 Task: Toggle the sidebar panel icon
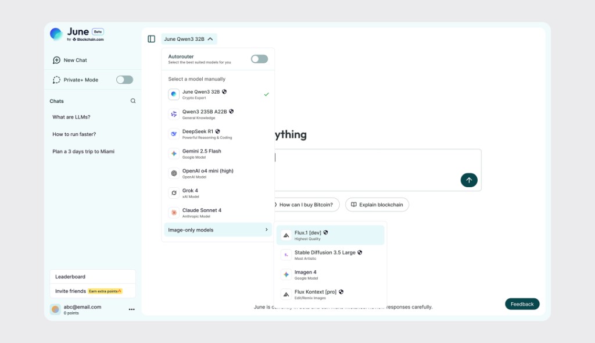[152, 39]
